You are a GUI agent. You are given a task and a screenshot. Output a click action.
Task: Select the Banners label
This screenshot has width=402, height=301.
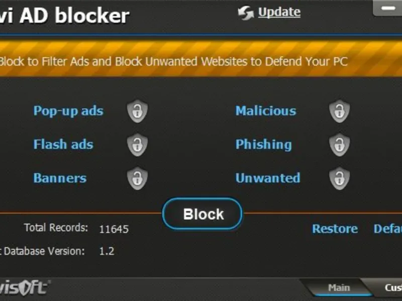tap(60, 178)
